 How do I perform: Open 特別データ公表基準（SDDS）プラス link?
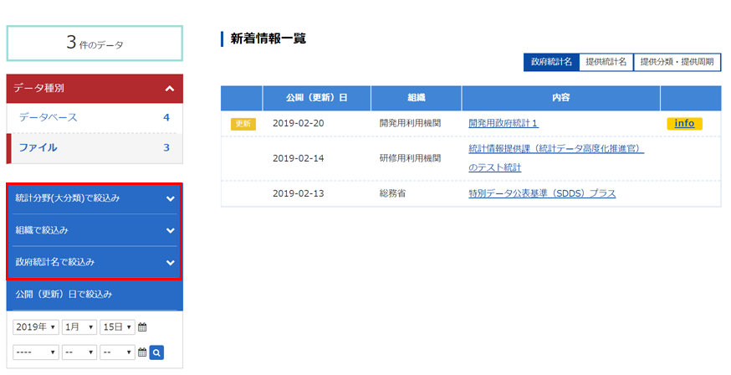(542, 193)
